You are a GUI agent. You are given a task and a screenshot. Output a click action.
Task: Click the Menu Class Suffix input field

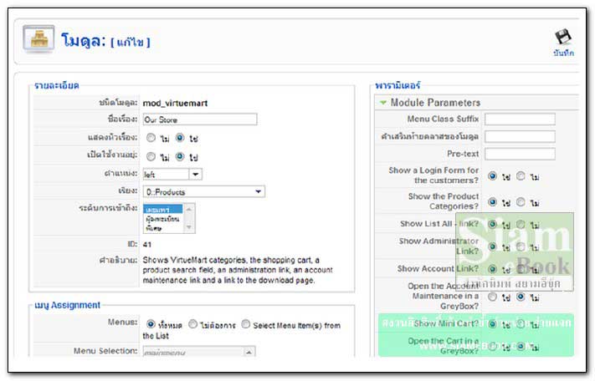coord(520,119)
